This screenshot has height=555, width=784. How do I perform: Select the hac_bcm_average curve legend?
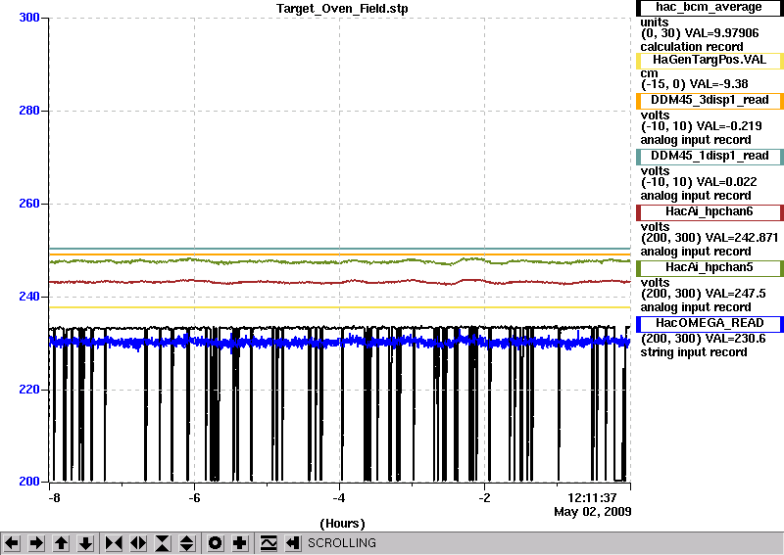[710, 8]
